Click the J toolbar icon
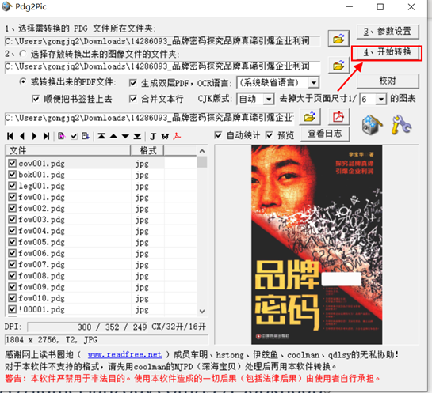 point(153,136)
